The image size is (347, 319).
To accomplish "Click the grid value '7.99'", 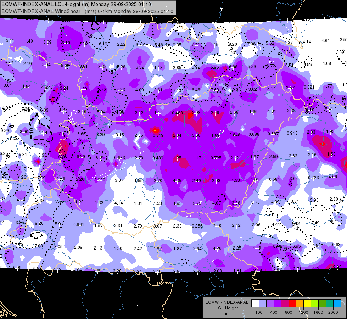I will (41, 178).
